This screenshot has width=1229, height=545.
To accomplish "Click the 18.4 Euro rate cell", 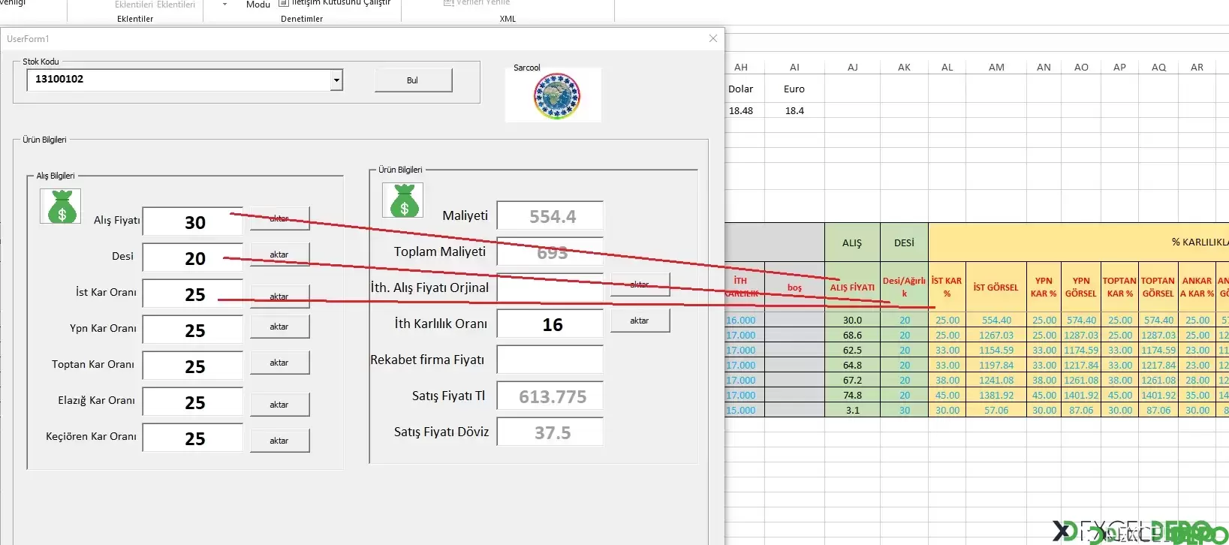I will (x=794, y=110).
